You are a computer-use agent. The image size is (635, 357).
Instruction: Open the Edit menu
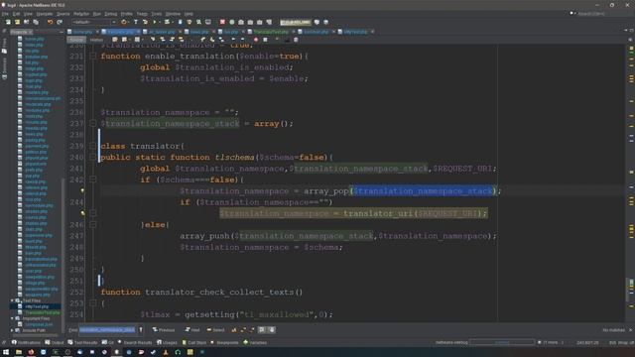point(16,14)
